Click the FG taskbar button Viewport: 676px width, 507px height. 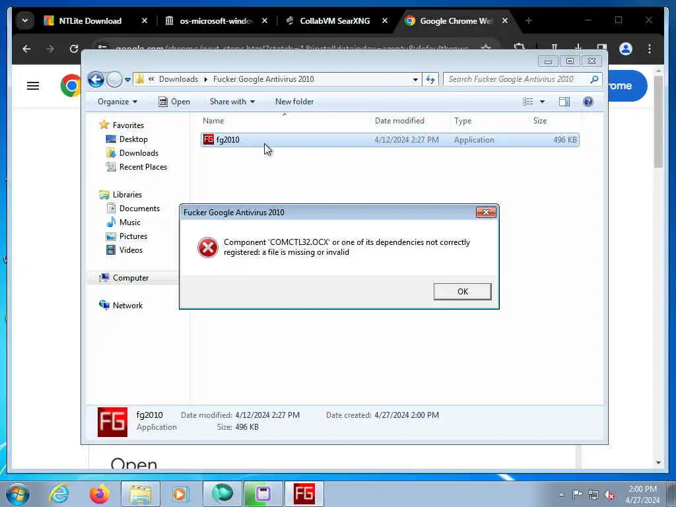pos(304,494)
